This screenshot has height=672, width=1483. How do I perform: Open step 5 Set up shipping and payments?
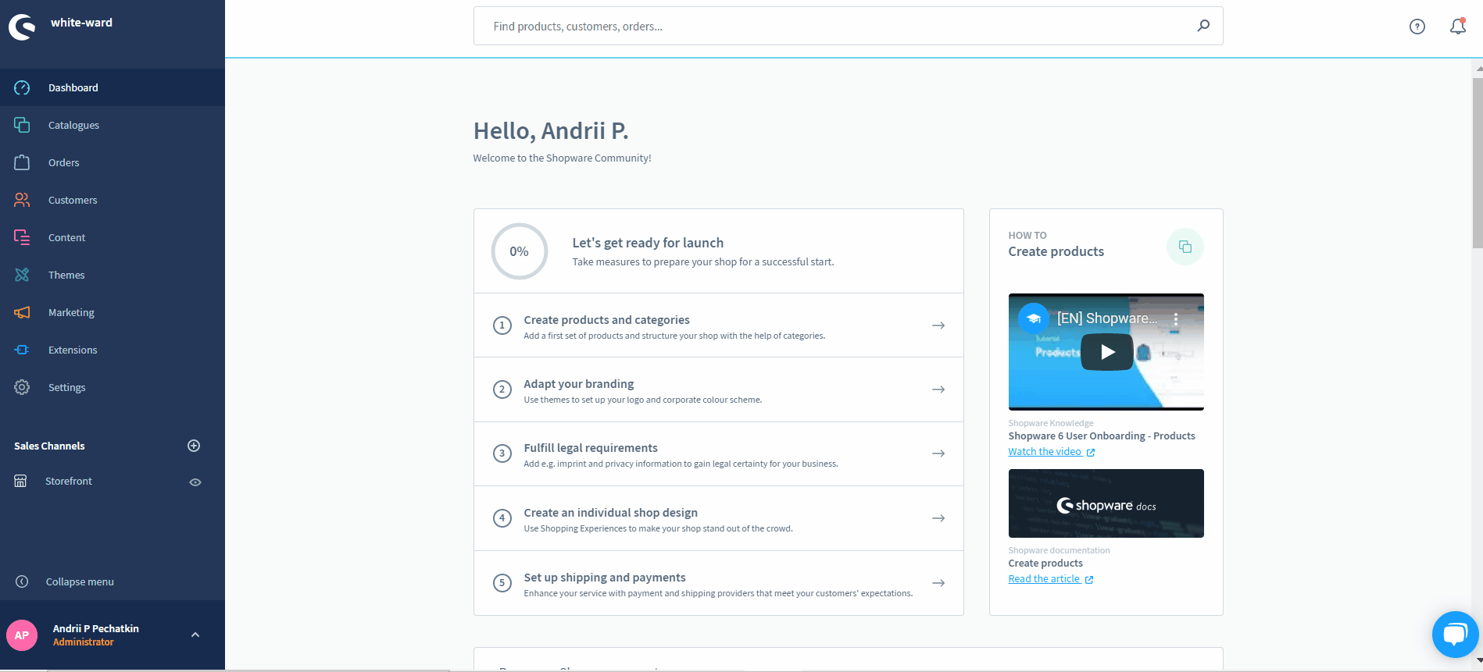[719, 583]
